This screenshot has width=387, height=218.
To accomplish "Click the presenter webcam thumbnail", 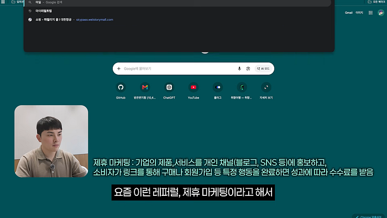I will [x=51, y=141].
